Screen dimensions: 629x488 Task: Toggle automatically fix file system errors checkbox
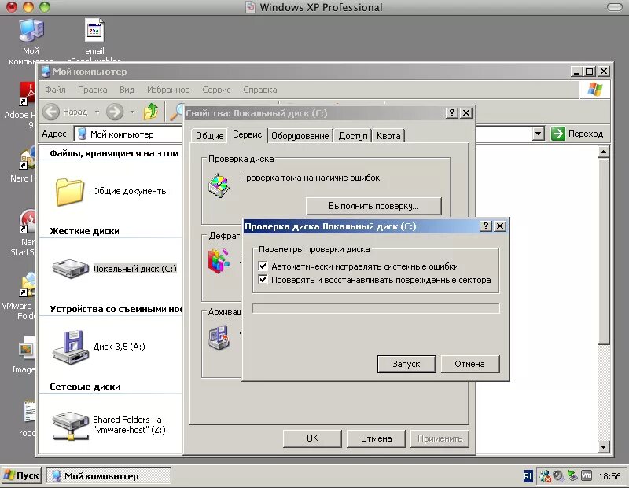[263, 266]
